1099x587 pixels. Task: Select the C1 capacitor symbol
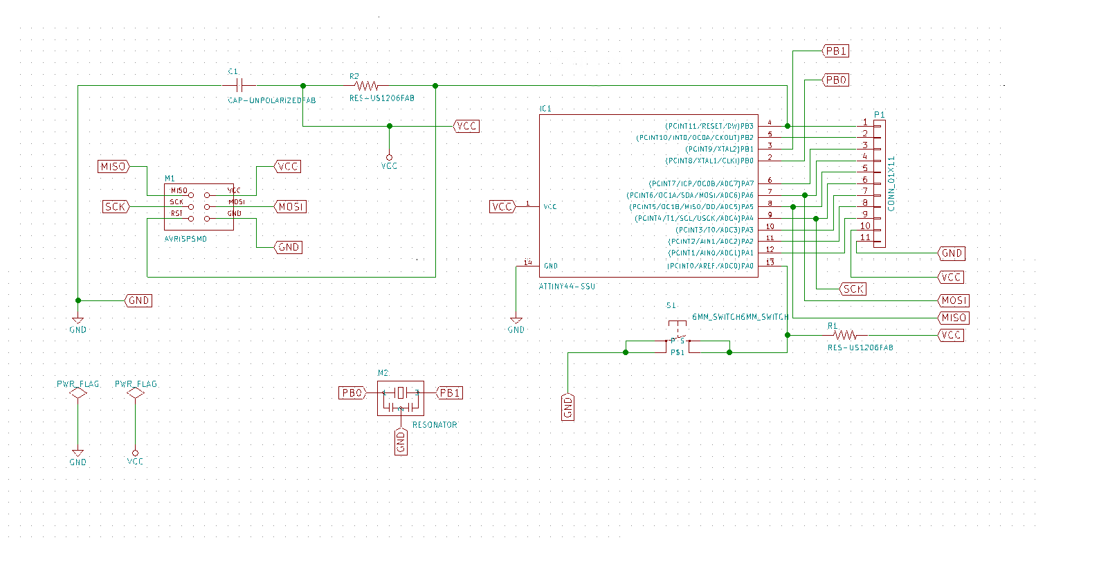click(x=239, y=86)
